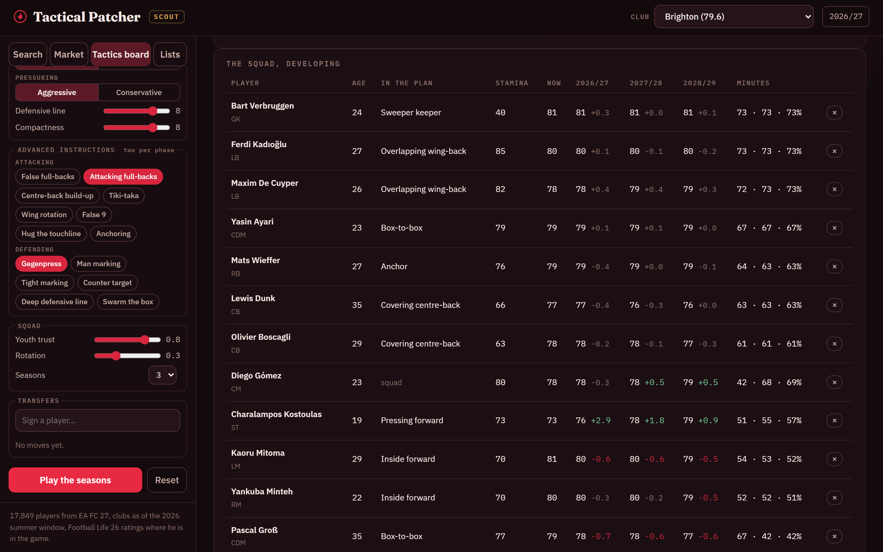This screenshot has width=883, height=552.
Task: Toggle the False 9 instruction
Action: tap(94, 215)
